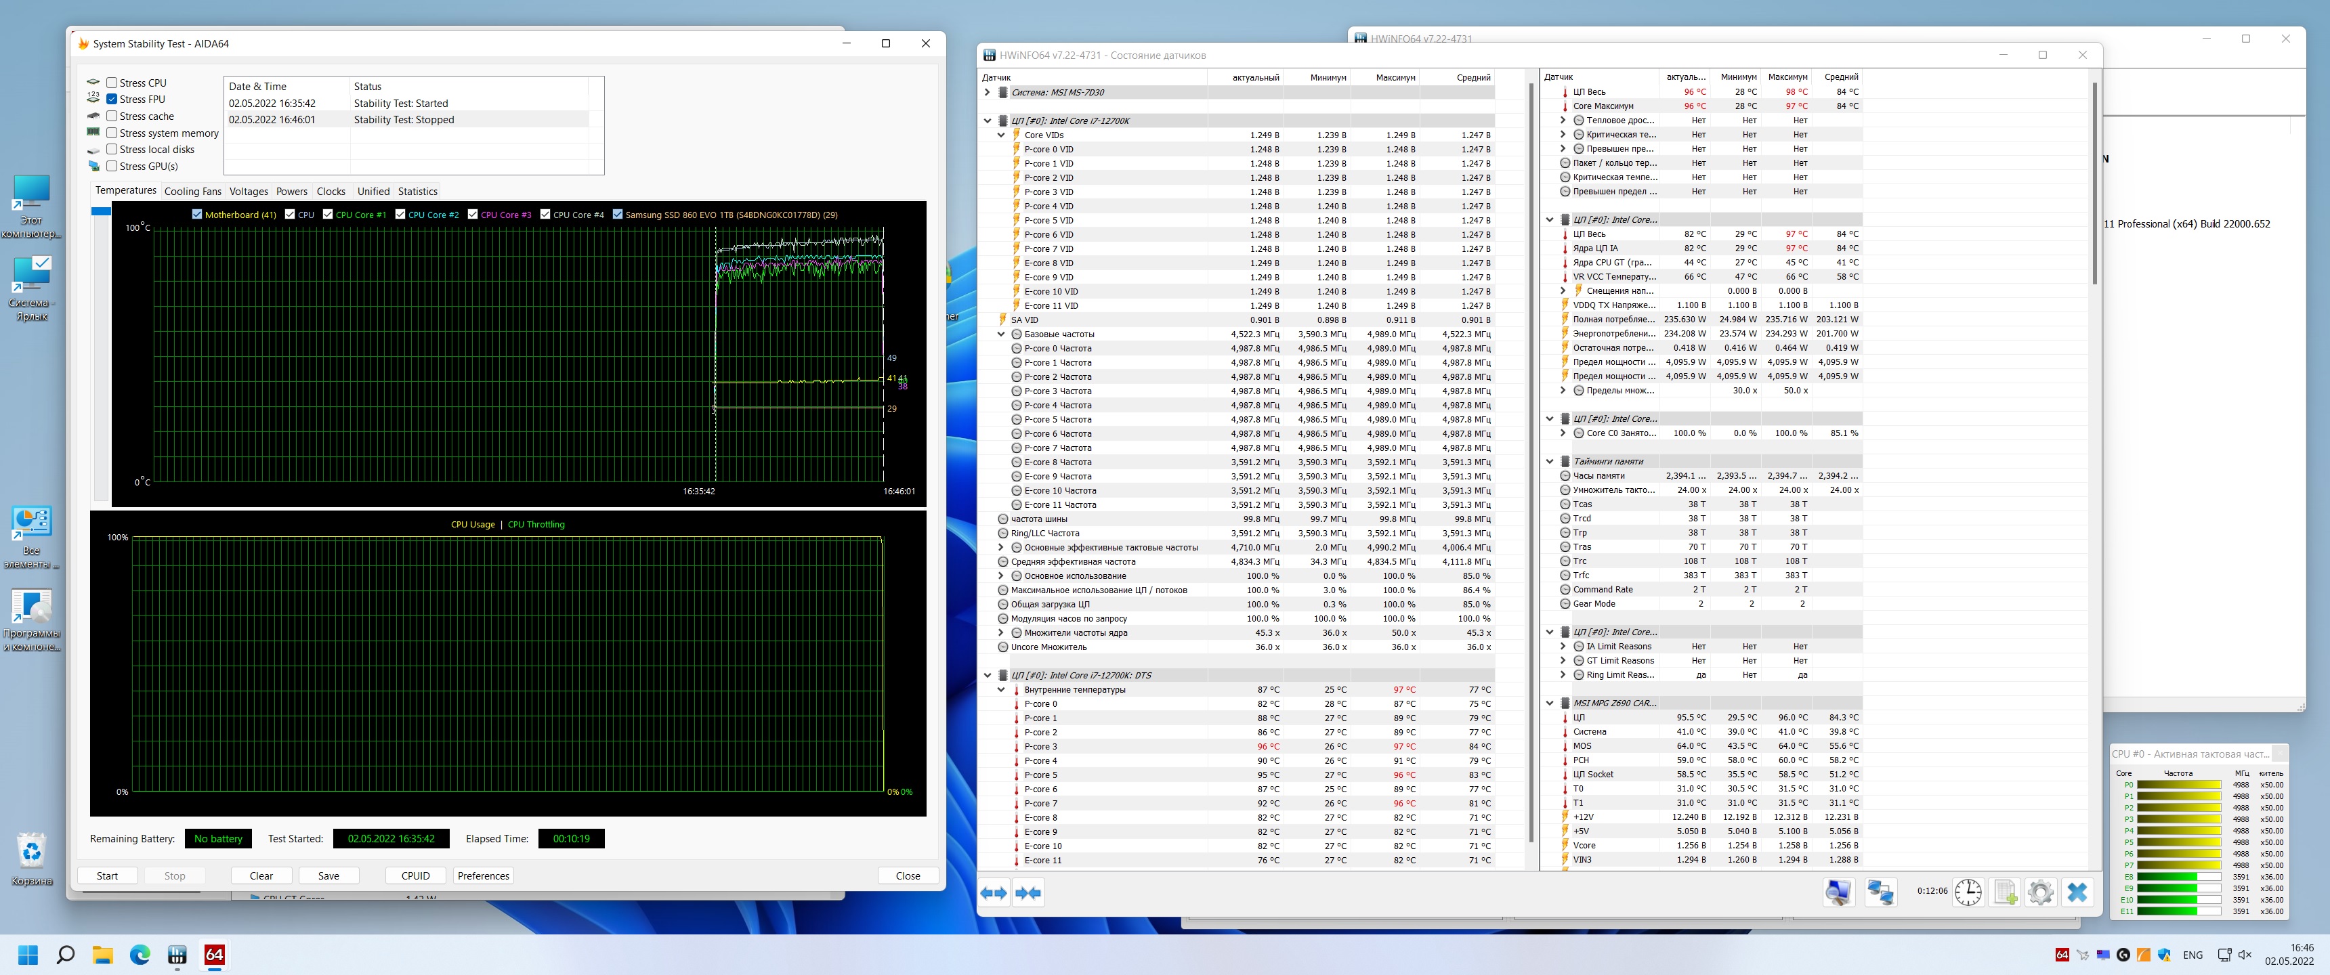Enable the Stress CPU checkbox
The image size is (2330, 975).
(x=112, y=83)
